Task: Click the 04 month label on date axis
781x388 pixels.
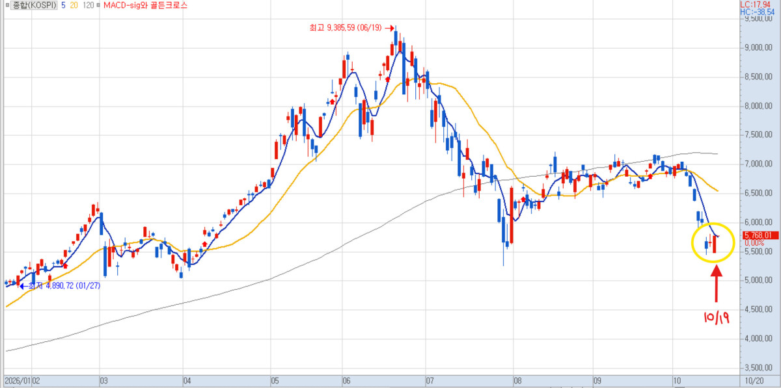Action: 187,382
